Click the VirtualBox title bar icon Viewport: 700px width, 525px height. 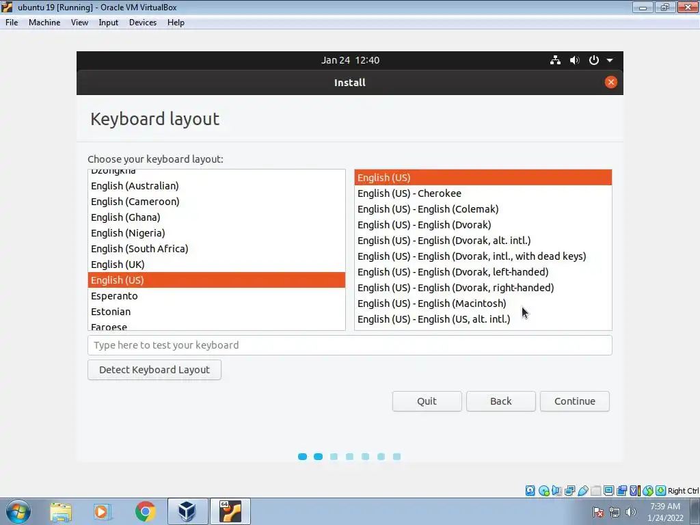(7, 7)
